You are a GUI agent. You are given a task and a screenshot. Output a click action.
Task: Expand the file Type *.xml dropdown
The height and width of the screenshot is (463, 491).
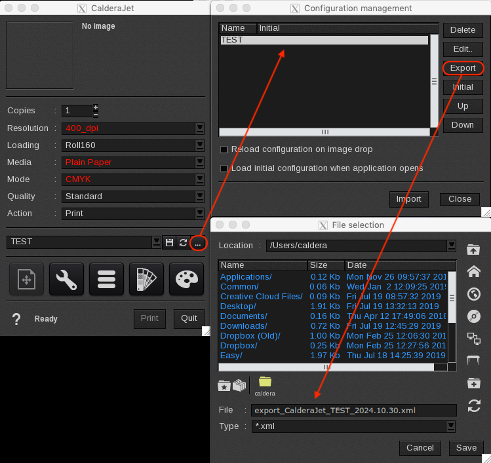(450, 427)
